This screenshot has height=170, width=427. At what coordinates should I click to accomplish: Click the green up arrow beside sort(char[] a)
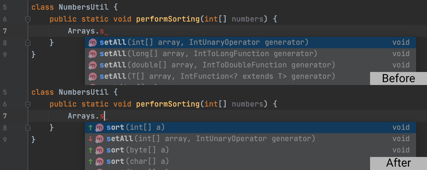pos(91,161)
